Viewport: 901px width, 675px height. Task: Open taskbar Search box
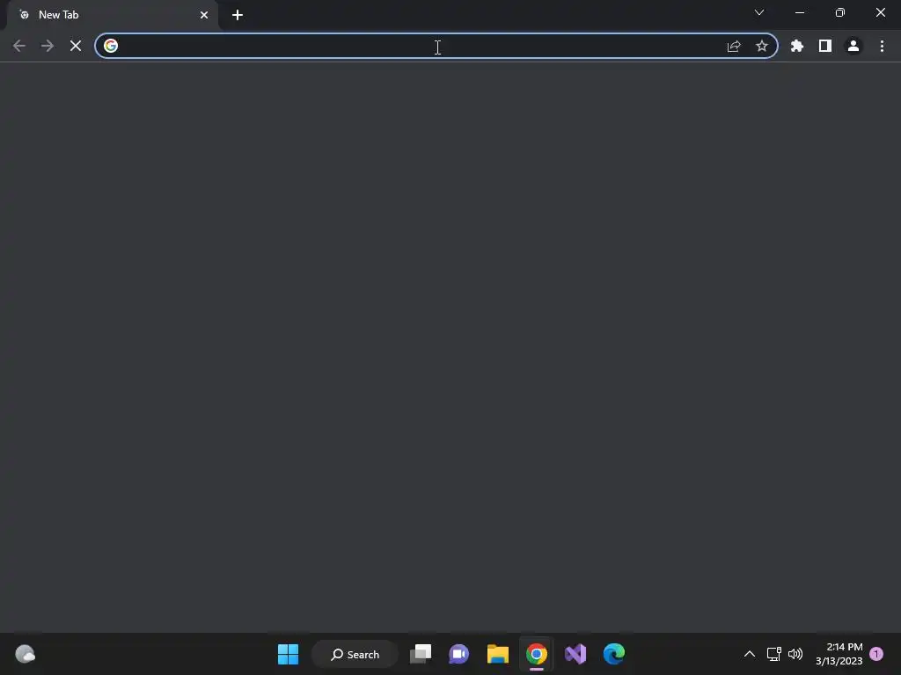pyautogui.click(x=355, y=654)
